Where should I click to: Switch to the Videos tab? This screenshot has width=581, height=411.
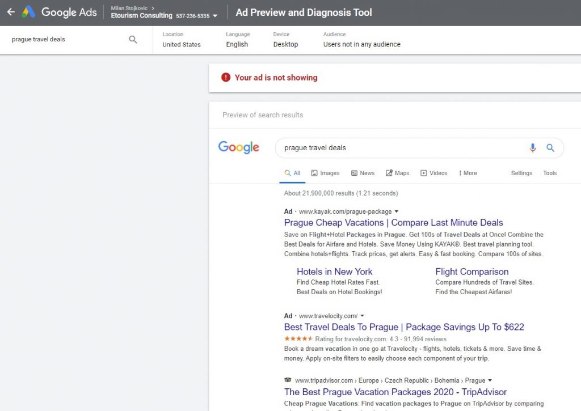tap(434, 173)
